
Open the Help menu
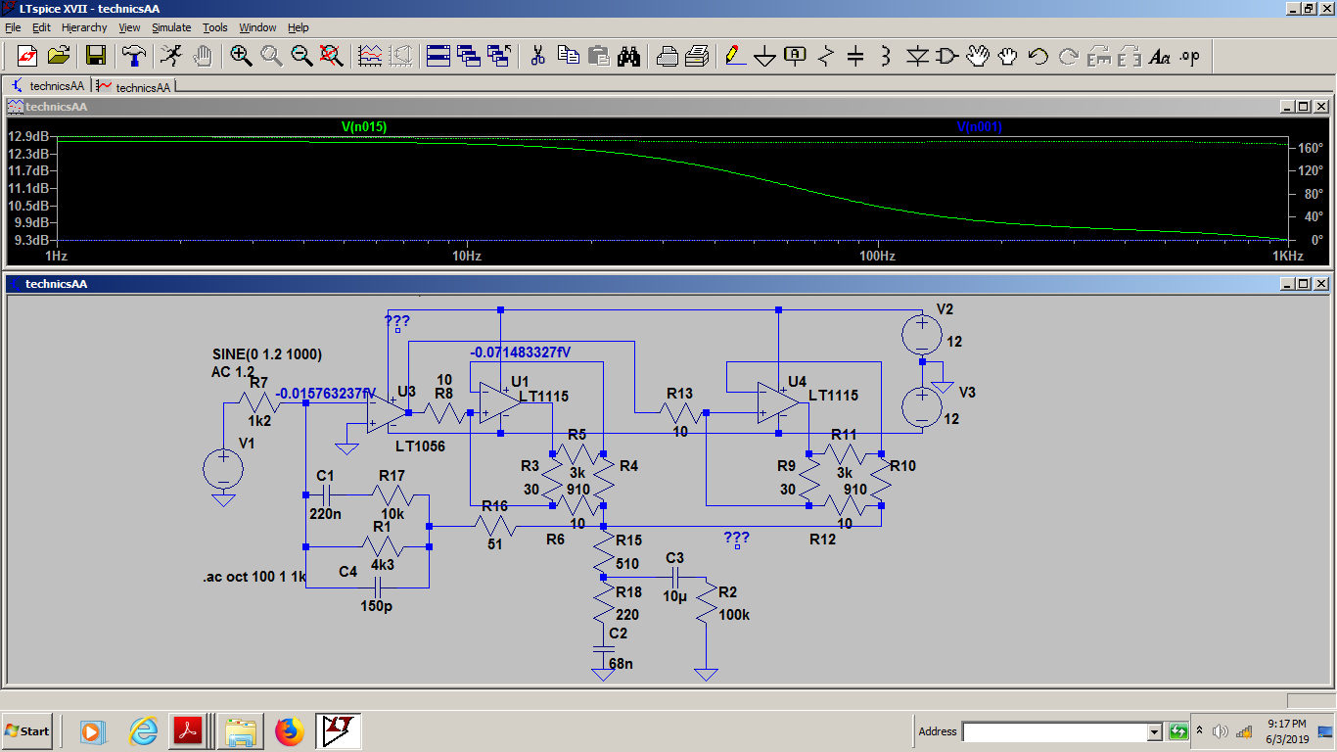[299, 27]
